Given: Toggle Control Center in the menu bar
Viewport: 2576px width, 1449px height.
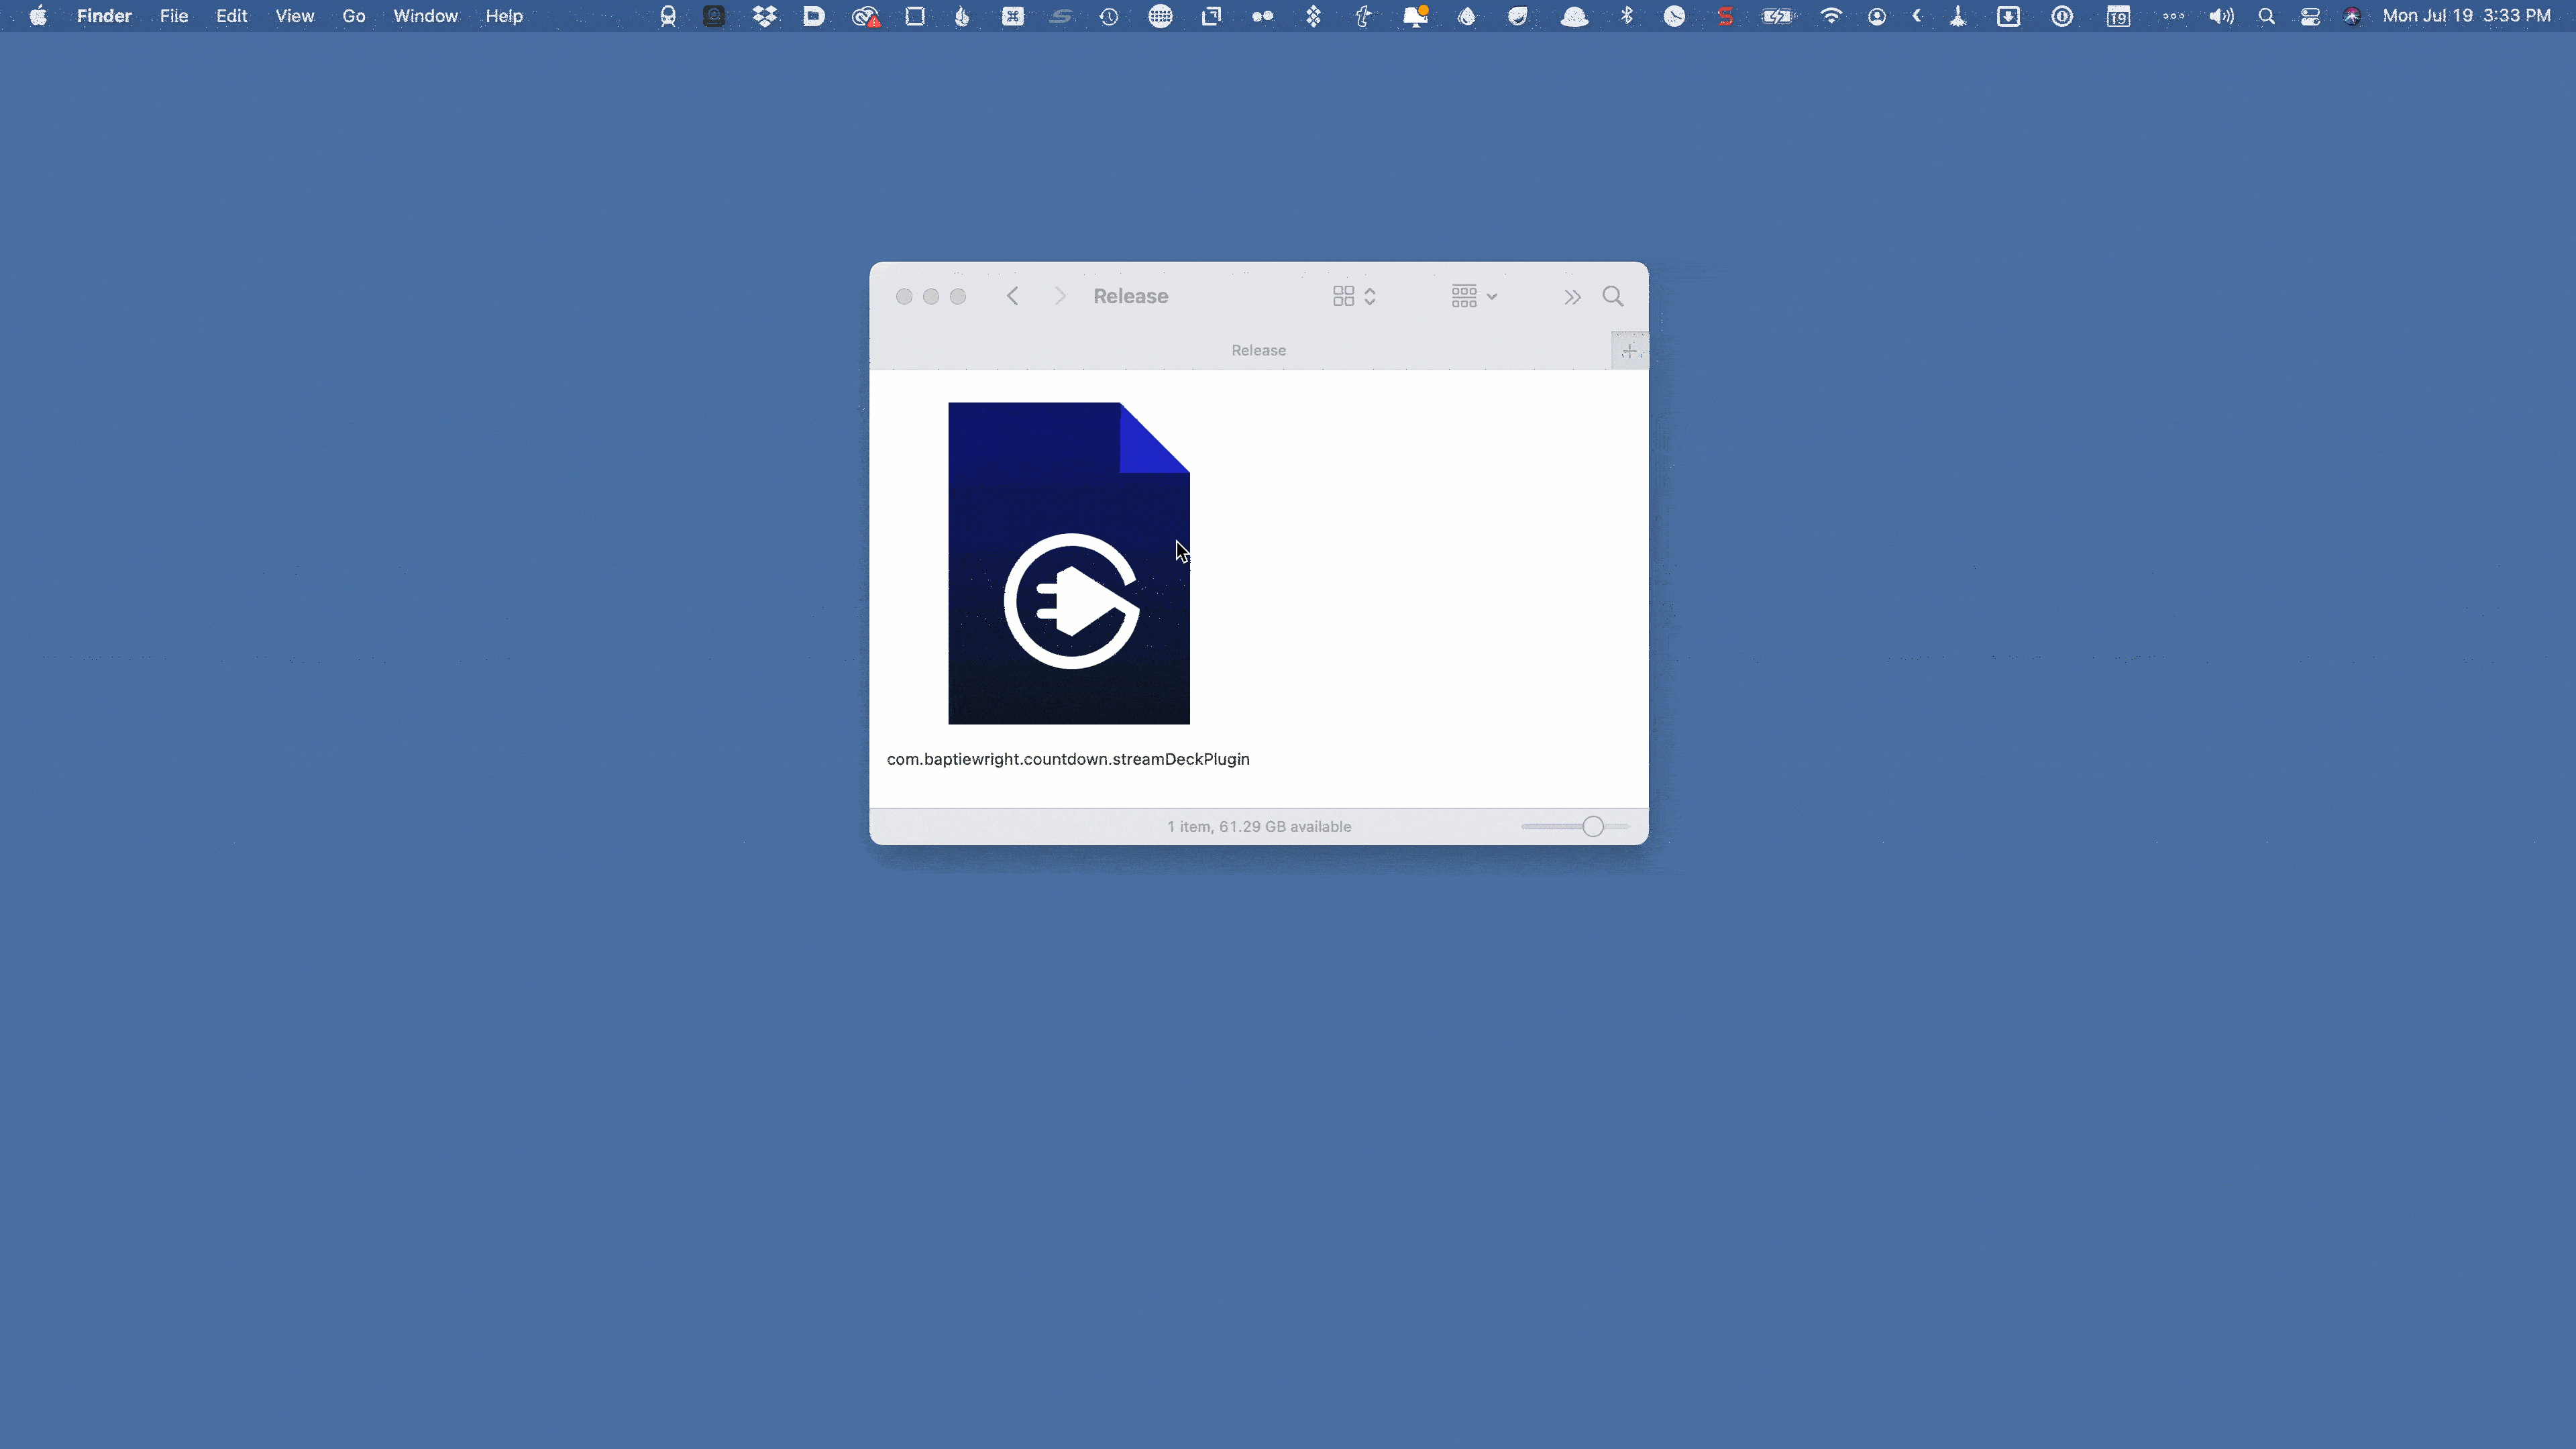Looking at the screenshot, I should (2311, 16).
